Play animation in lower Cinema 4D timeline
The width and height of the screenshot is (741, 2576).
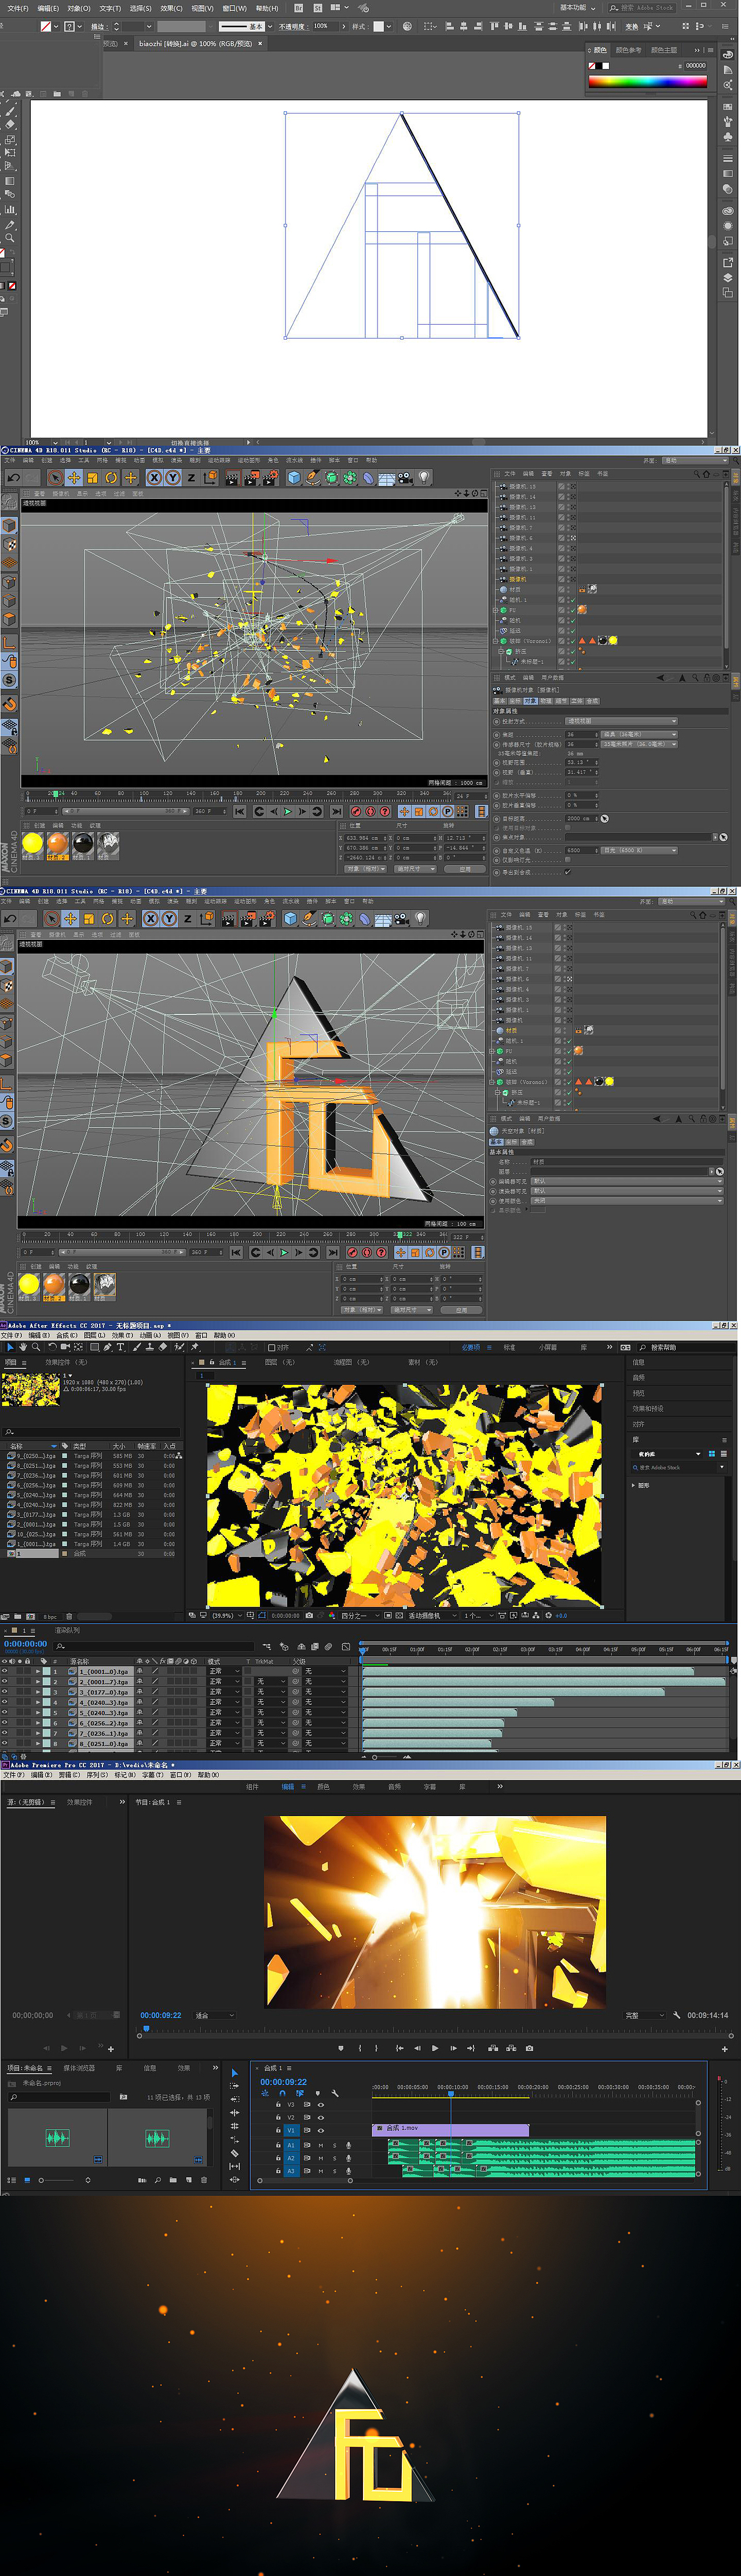coord(285,1253)
